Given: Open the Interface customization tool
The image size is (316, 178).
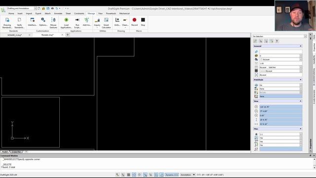Looking at the screenshot, I should point(32,22).
